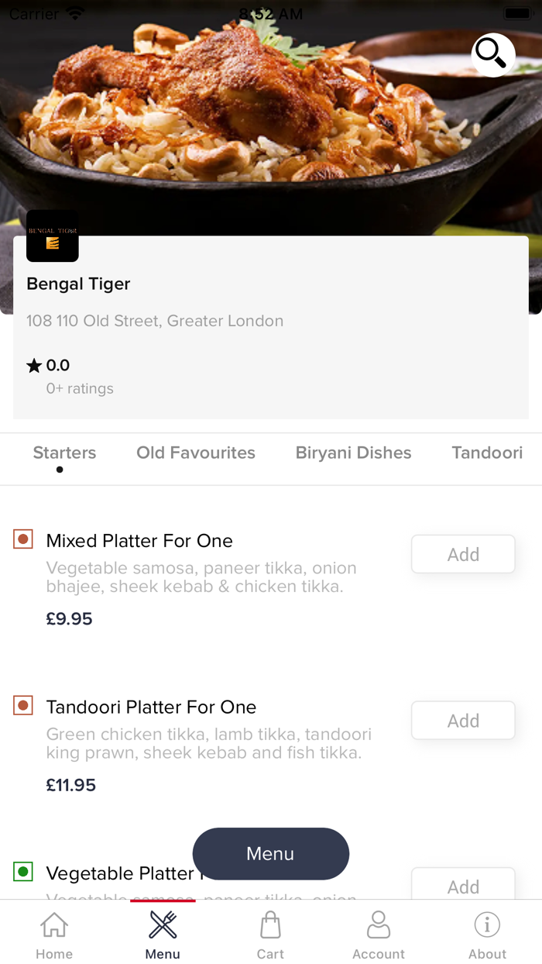The image size is (542, 964).
Task: Select the dietary marker beside Tandoori Platter For One
Action: (22, 705)
